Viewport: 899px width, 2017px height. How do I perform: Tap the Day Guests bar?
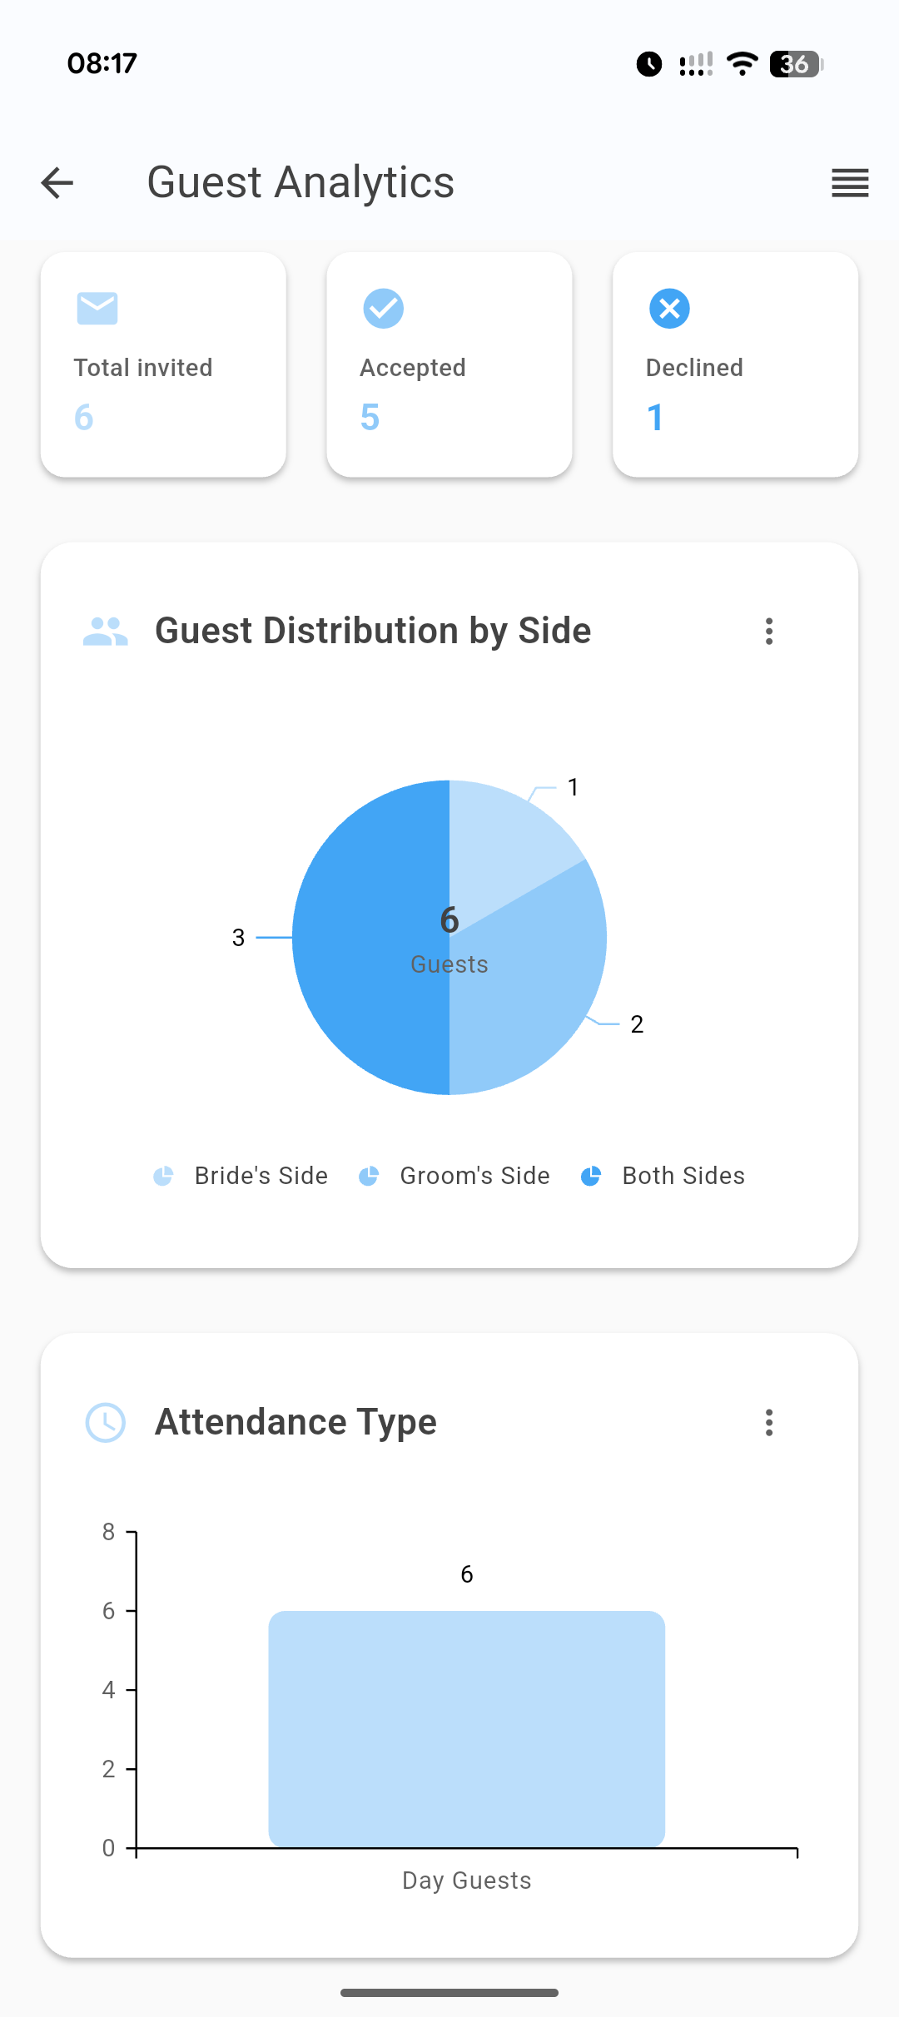pos(466,1729)
